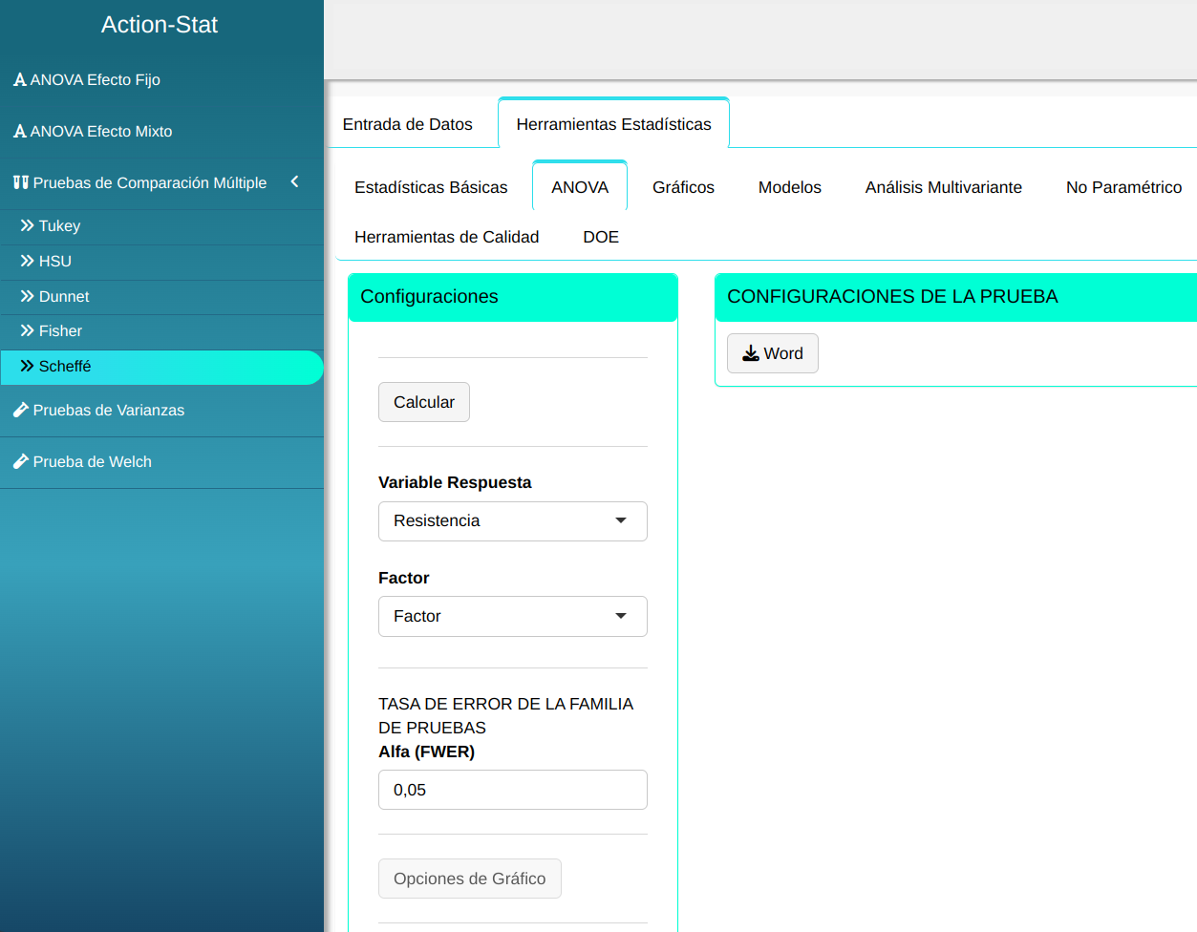Go to the DOE tab
This screenshot has width=1197, height=932.
(601, 237)
